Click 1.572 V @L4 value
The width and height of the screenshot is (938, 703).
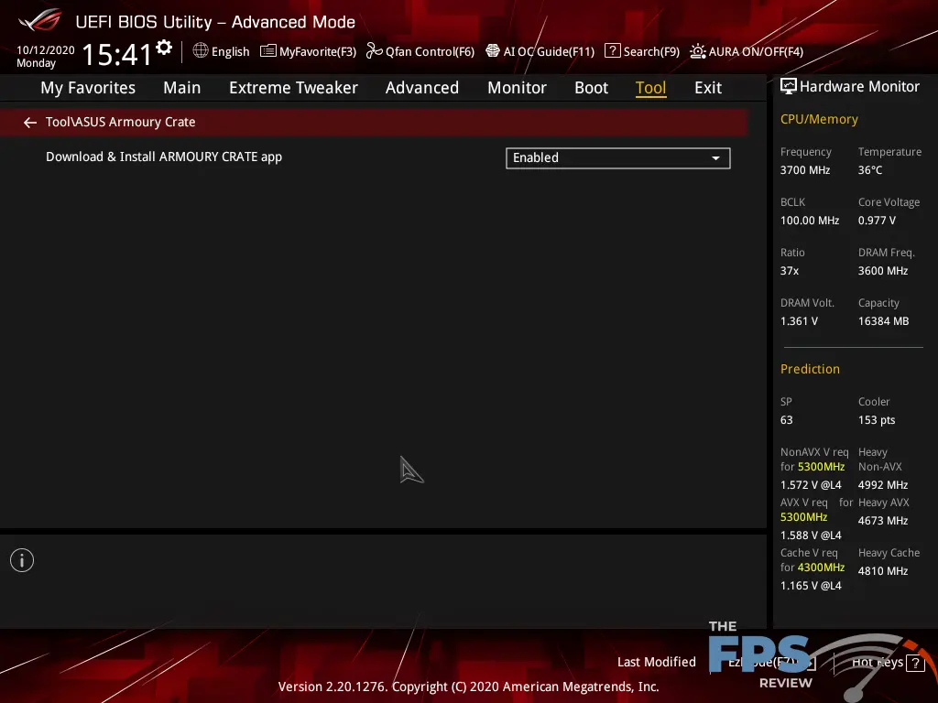coord(811,485)
